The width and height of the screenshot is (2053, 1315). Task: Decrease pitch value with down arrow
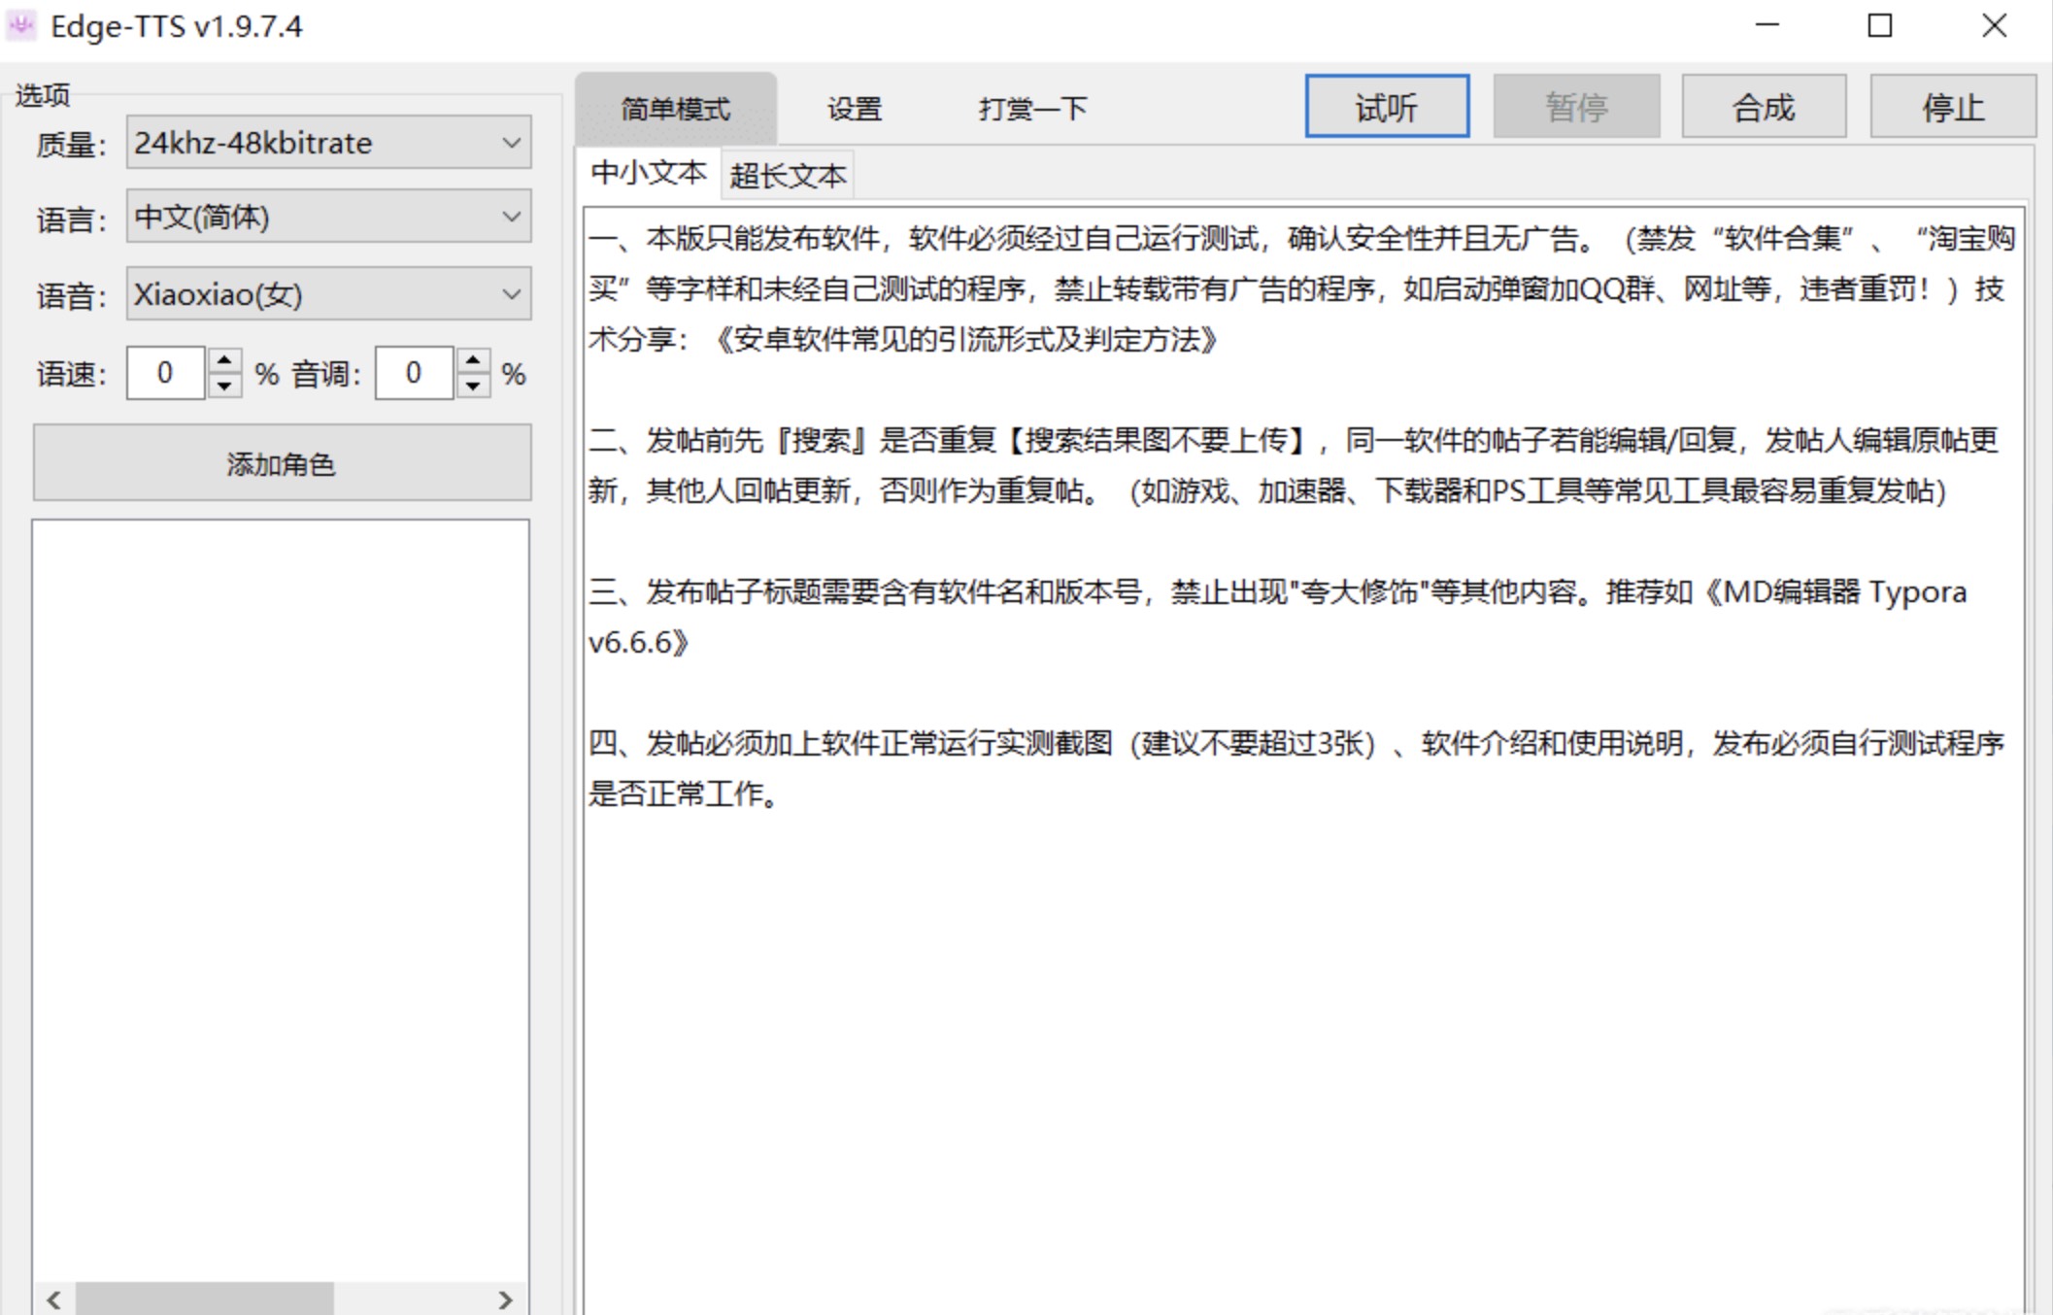coord(473,386)
